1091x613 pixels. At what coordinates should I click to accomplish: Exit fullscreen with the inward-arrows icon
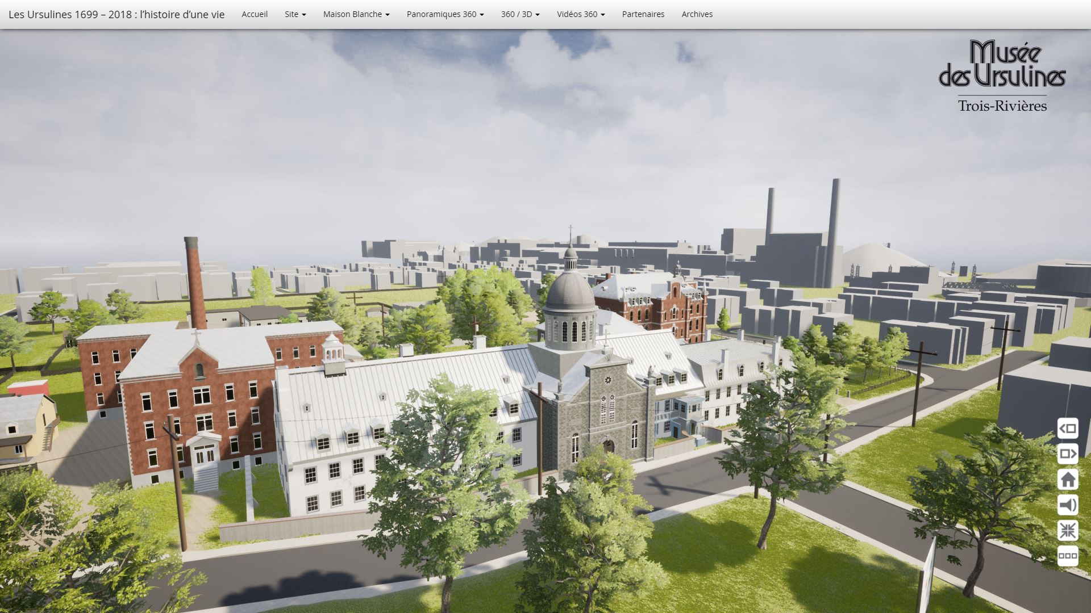pyautogui.click(x=1068, y=531)
